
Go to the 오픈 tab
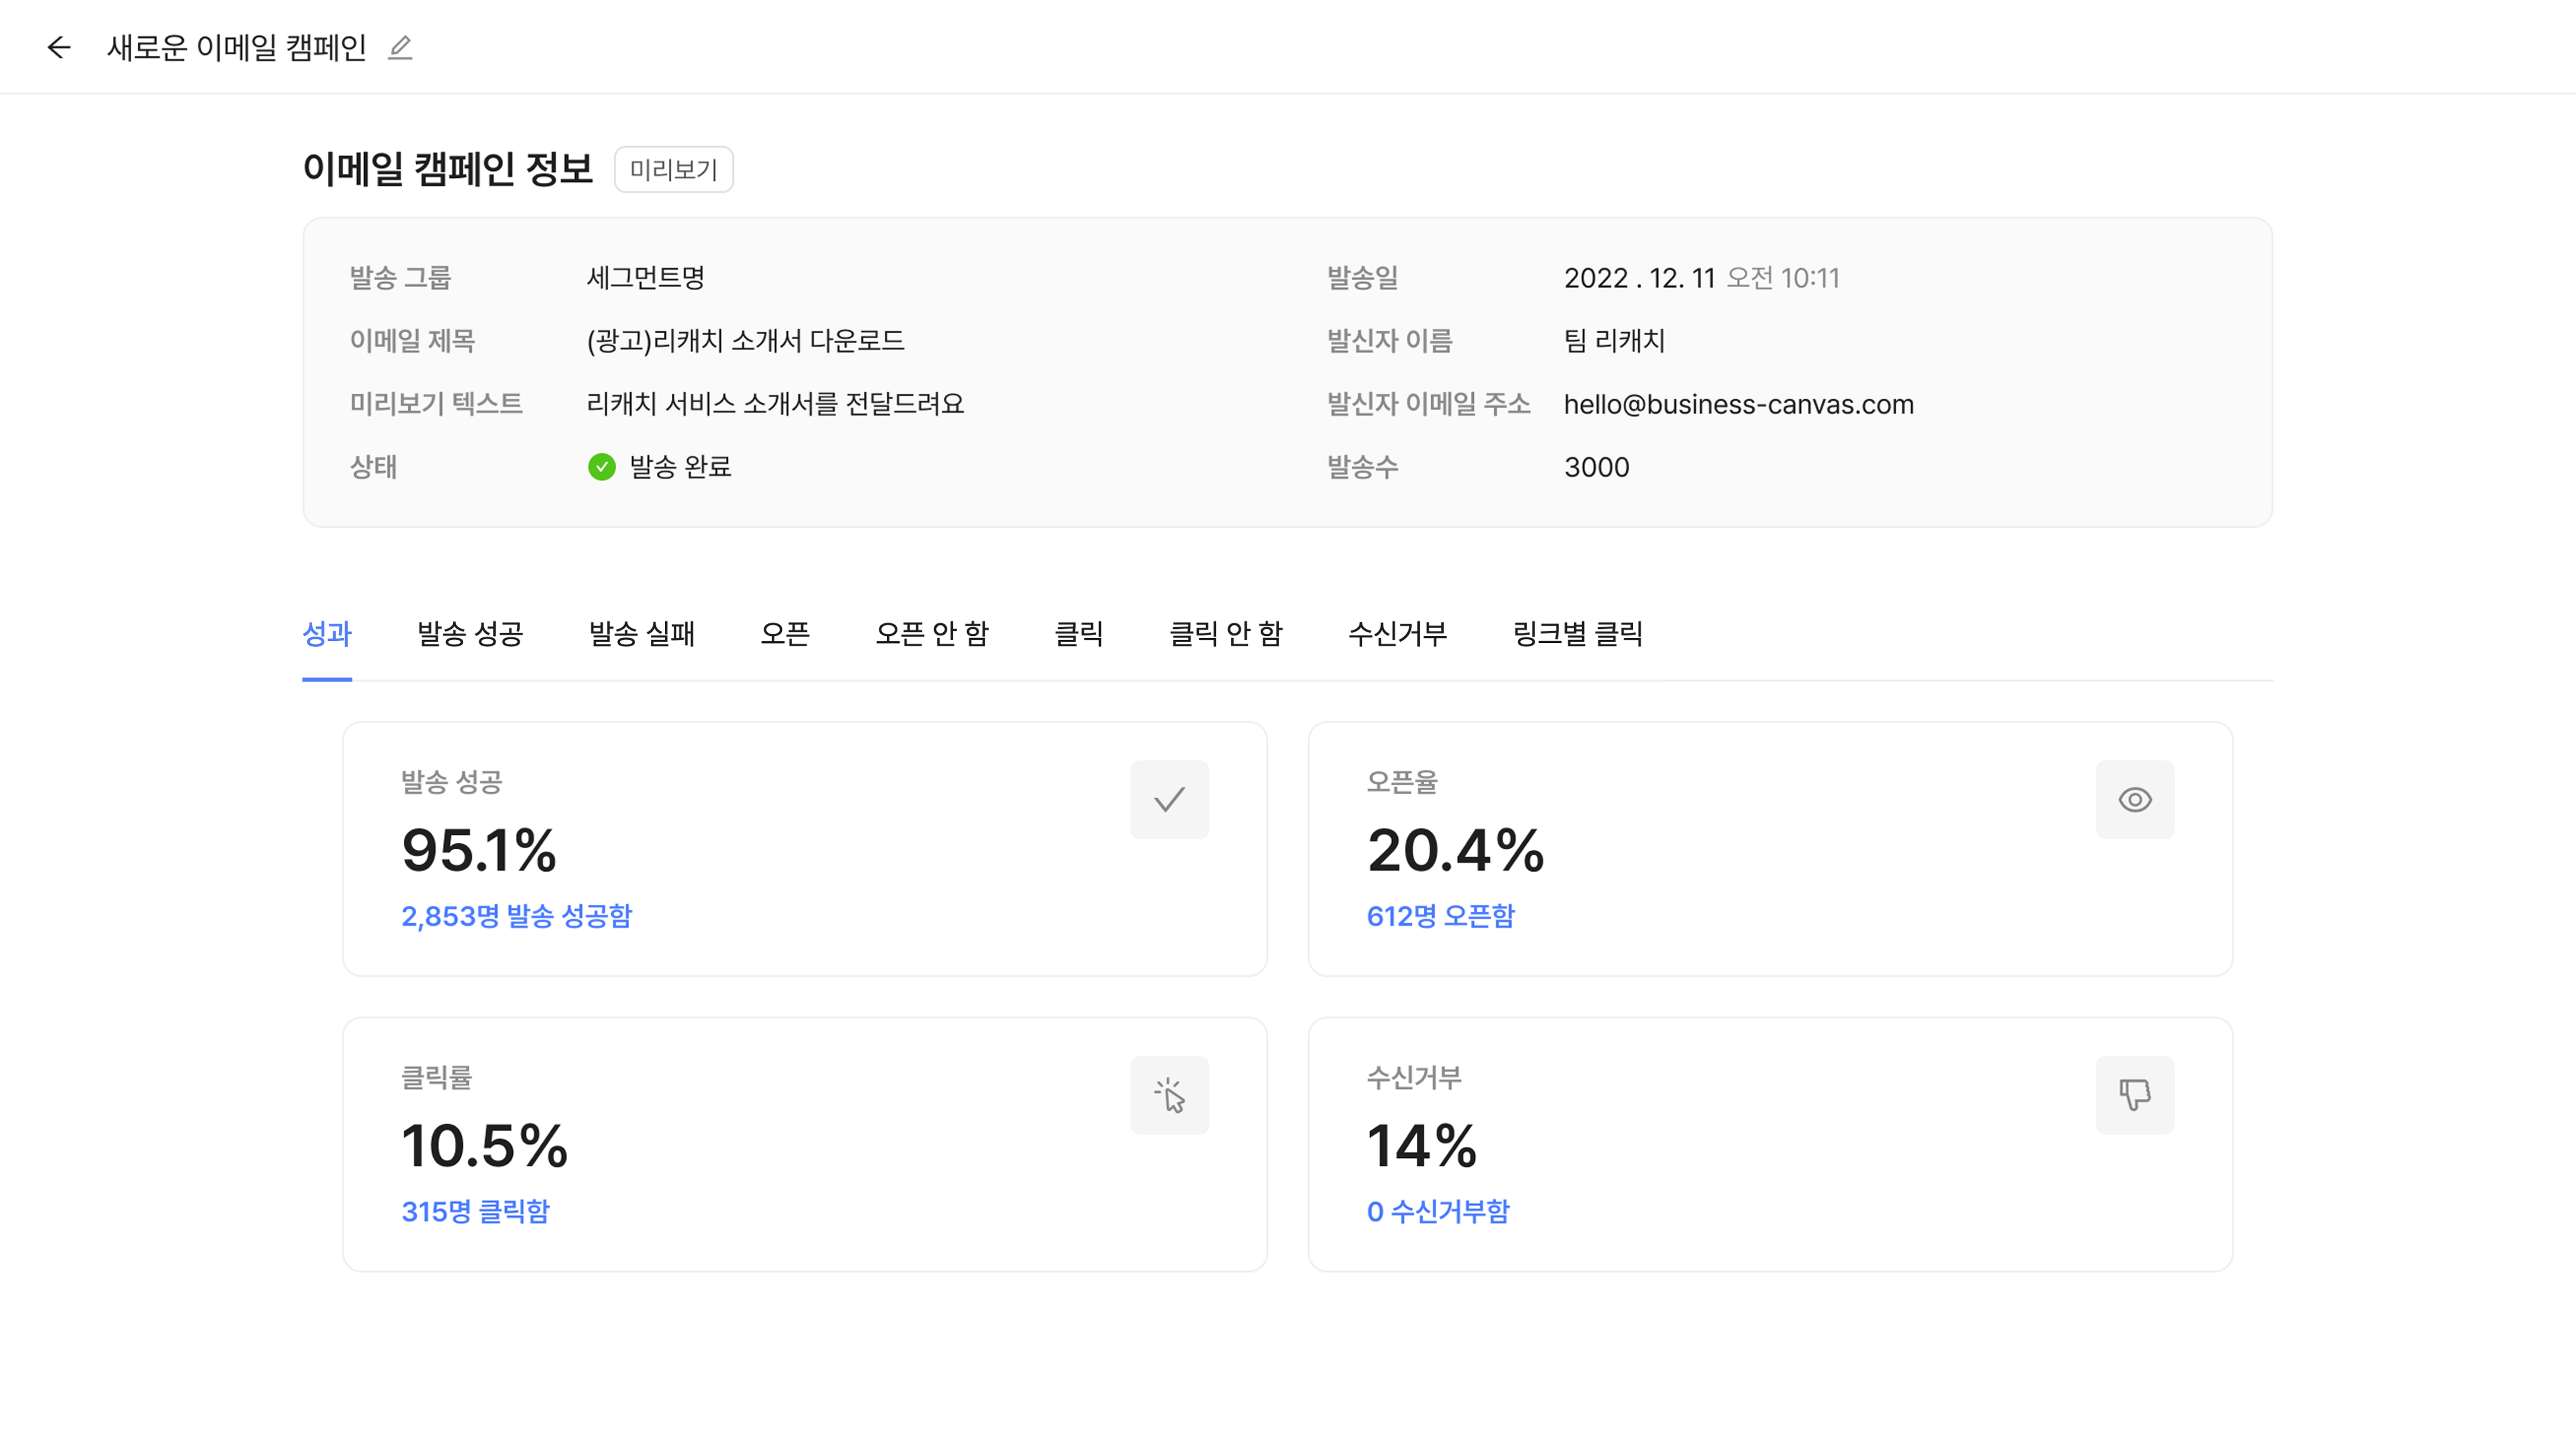(x=785, y=633)
